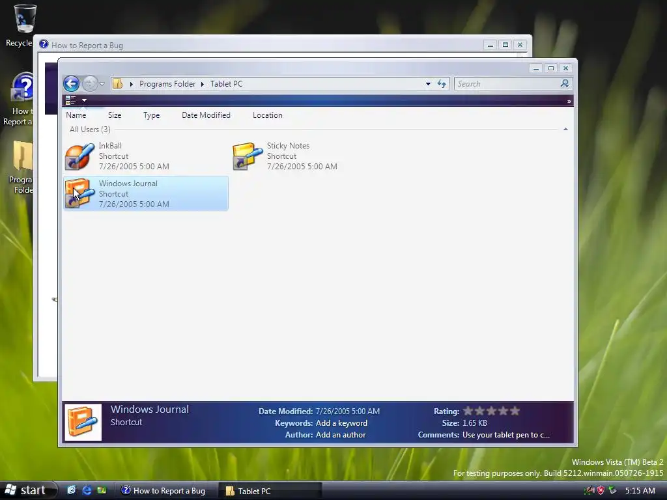
Task: Select Programs Folder in the breadcrumb
Action: point(167,84)
